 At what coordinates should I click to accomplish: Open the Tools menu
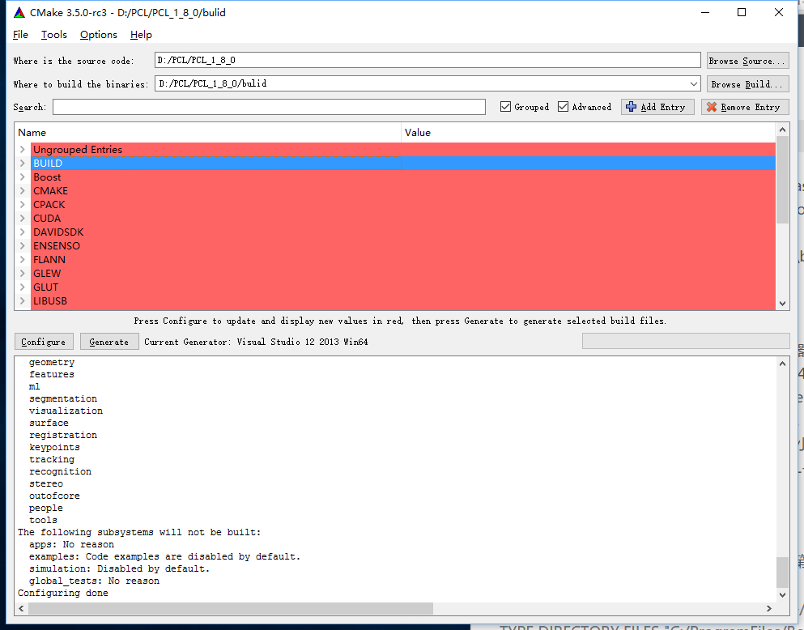click(x=53, y=34)
